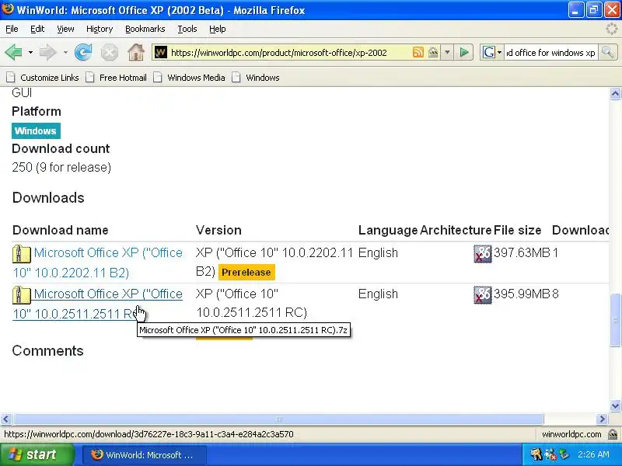Open the Edit menu
This screenshot has height=466, width=622.
(x=37, y=29)
